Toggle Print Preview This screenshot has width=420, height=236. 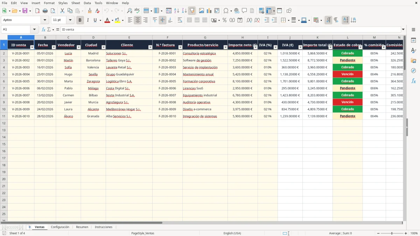pyautogui.click(x=53, y=11)
